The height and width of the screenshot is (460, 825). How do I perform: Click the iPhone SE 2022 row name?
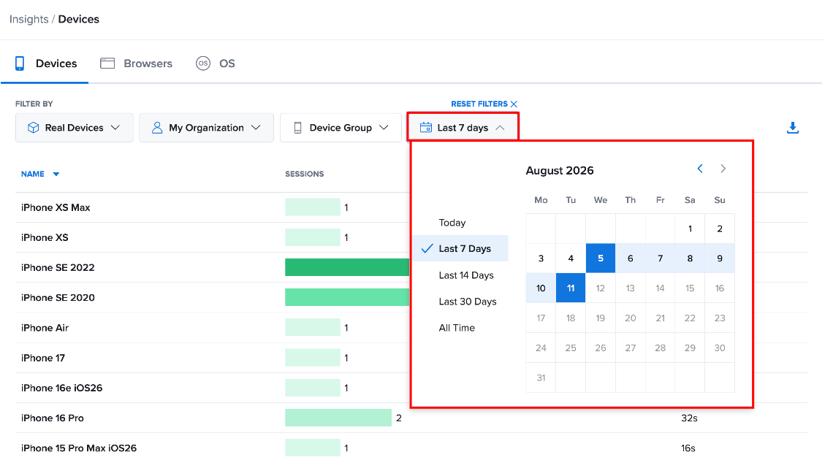click(x=58, y=267)
